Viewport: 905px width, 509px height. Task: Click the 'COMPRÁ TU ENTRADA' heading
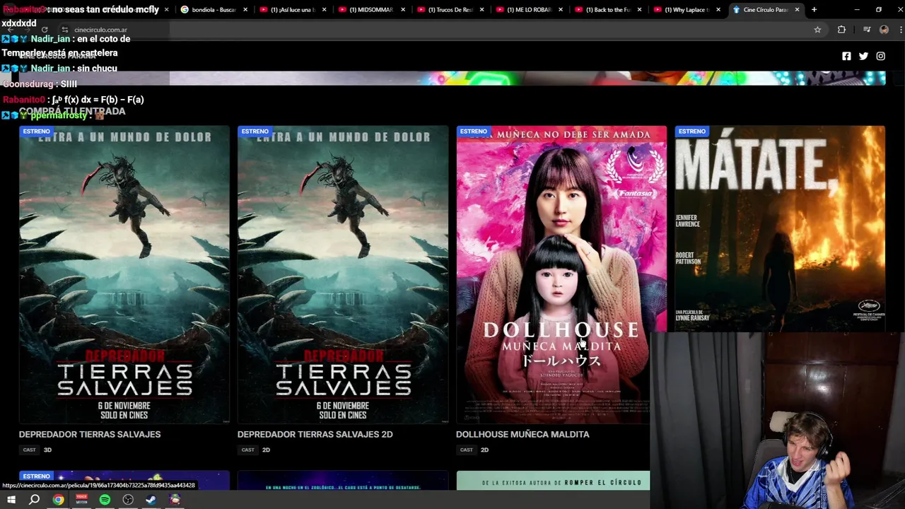[x=72, y=111]
